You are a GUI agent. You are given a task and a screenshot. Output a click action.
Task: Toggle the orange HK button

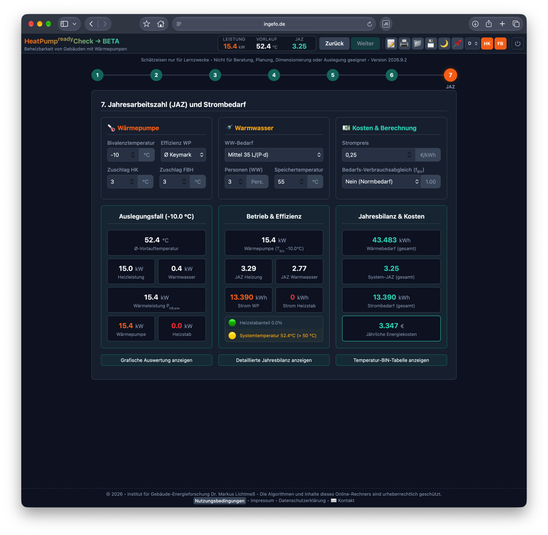[x=487, y=43]
